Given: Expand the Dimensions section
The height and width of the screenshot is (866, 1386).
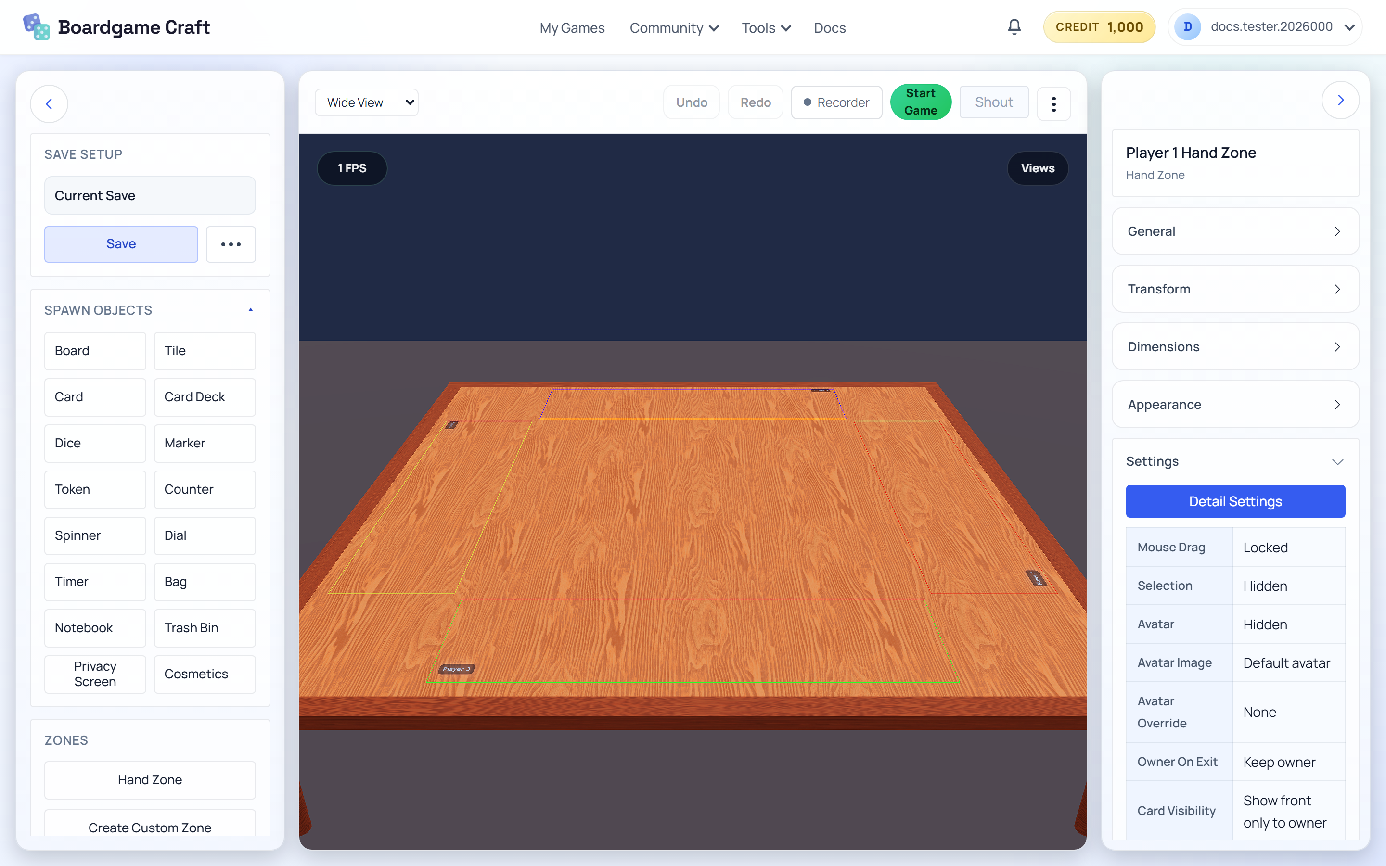Looking at the screenshot, I should [1235, 347].
